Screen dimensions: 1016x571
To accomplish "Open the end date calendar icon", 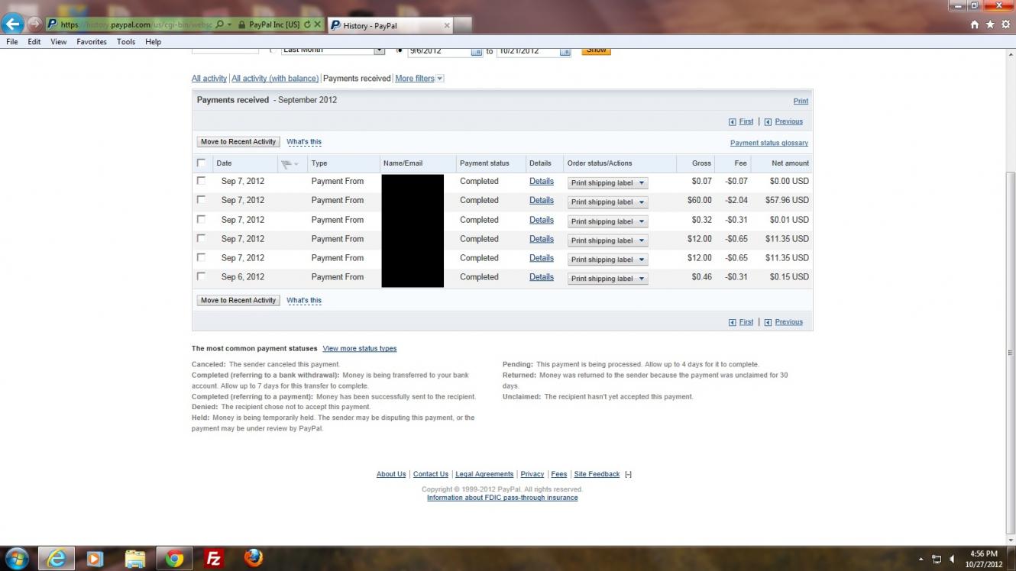I will [565, 51].
